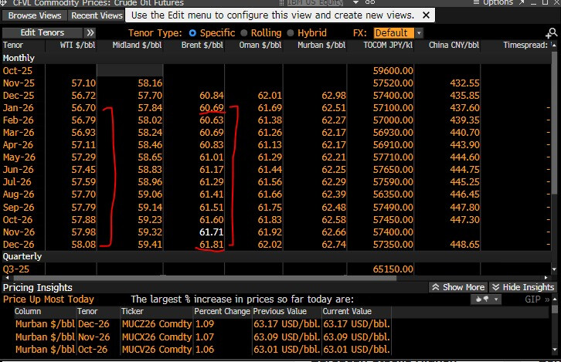The width and height of the screenshot is (561, 362).
Task: Click the Brent $/bbl column header
Action: click(202, 46)
